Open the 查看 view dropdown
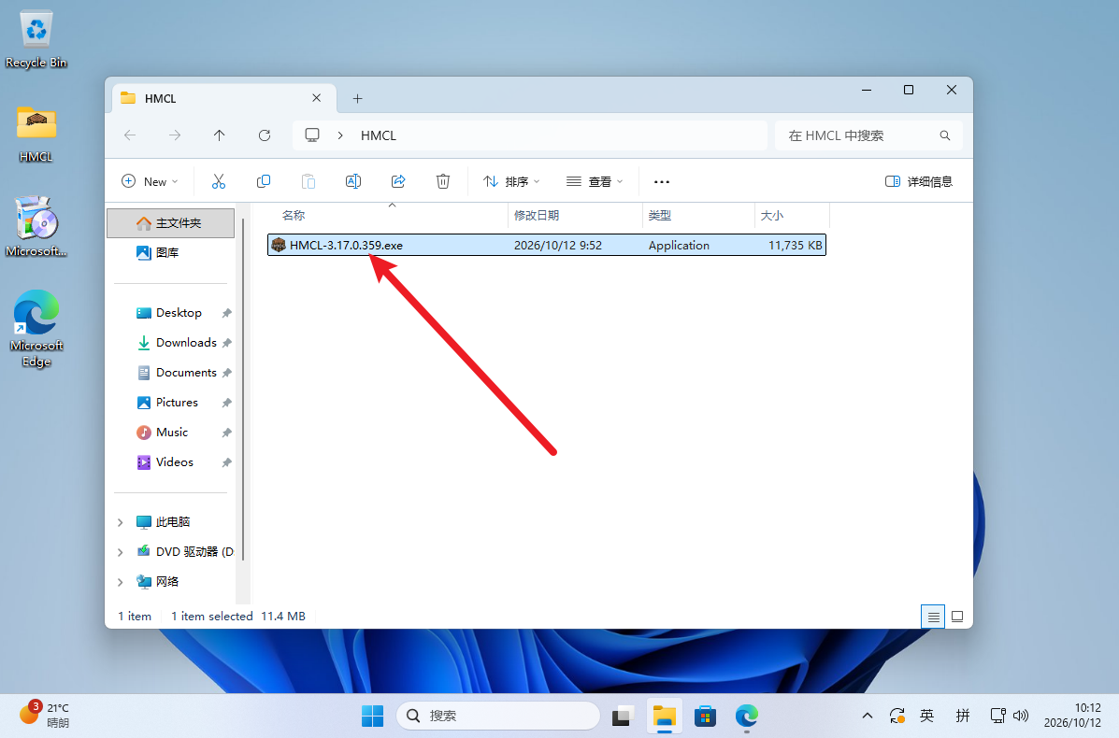Viewport: 1119px width, 738px height. (595, 182)
